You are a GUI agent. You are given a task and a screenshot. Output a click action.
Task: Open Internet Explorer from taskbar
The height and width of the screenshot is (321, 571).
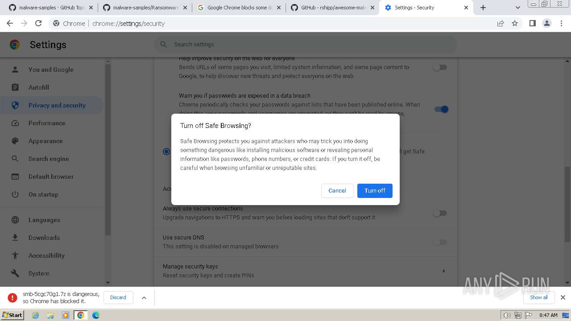pos(36,315)
